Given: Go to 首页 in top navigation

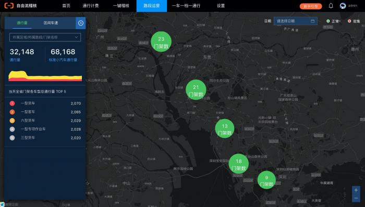Looking at the screenshot, I should 66,6.
